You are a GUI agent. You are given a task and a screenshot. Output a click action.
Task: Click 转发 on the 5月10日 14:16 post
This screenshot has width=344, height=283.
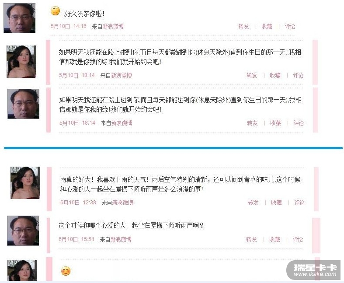243,26
